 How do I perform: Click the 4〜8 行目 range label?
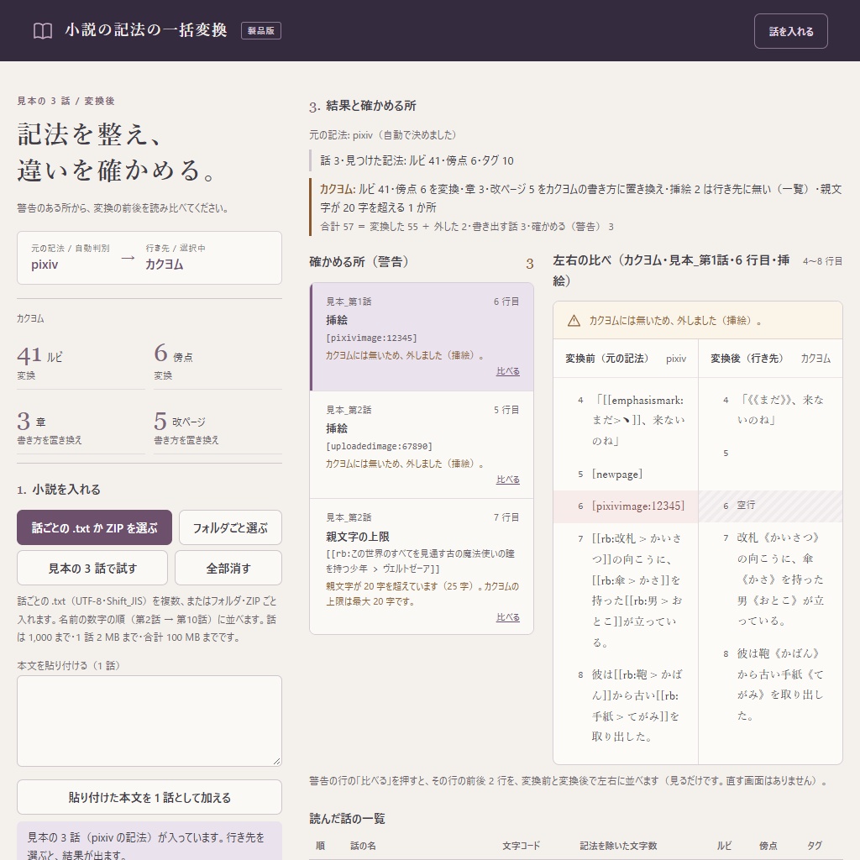pos(823,261)
